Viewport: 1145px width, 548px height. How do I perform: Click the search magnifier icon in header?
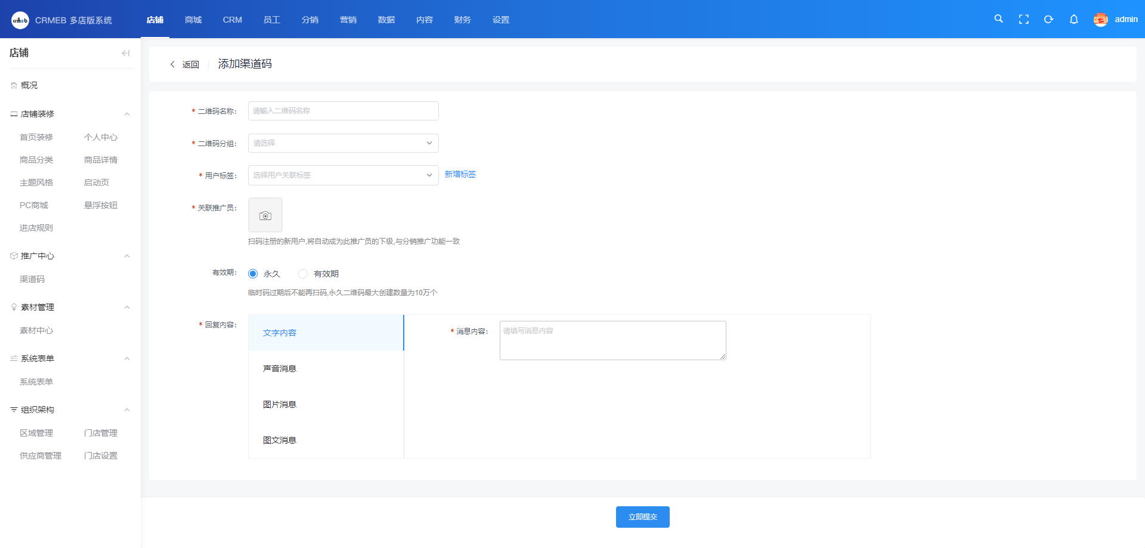coord(998,19)
